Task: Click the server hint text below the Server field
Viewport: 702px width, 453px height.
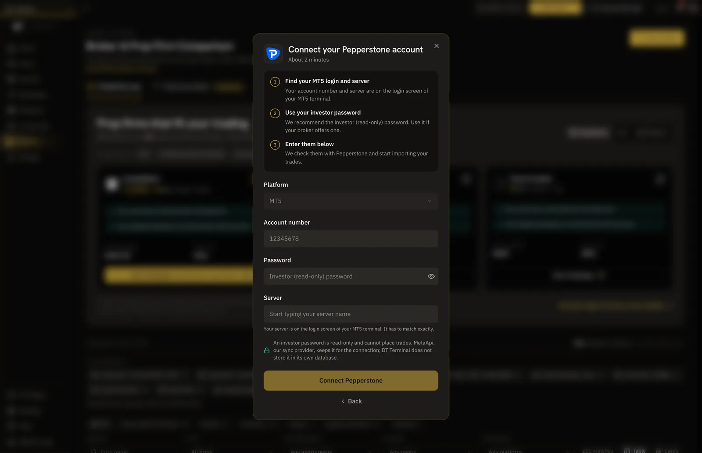Action: pyautogui.click(x=349, y=329)
